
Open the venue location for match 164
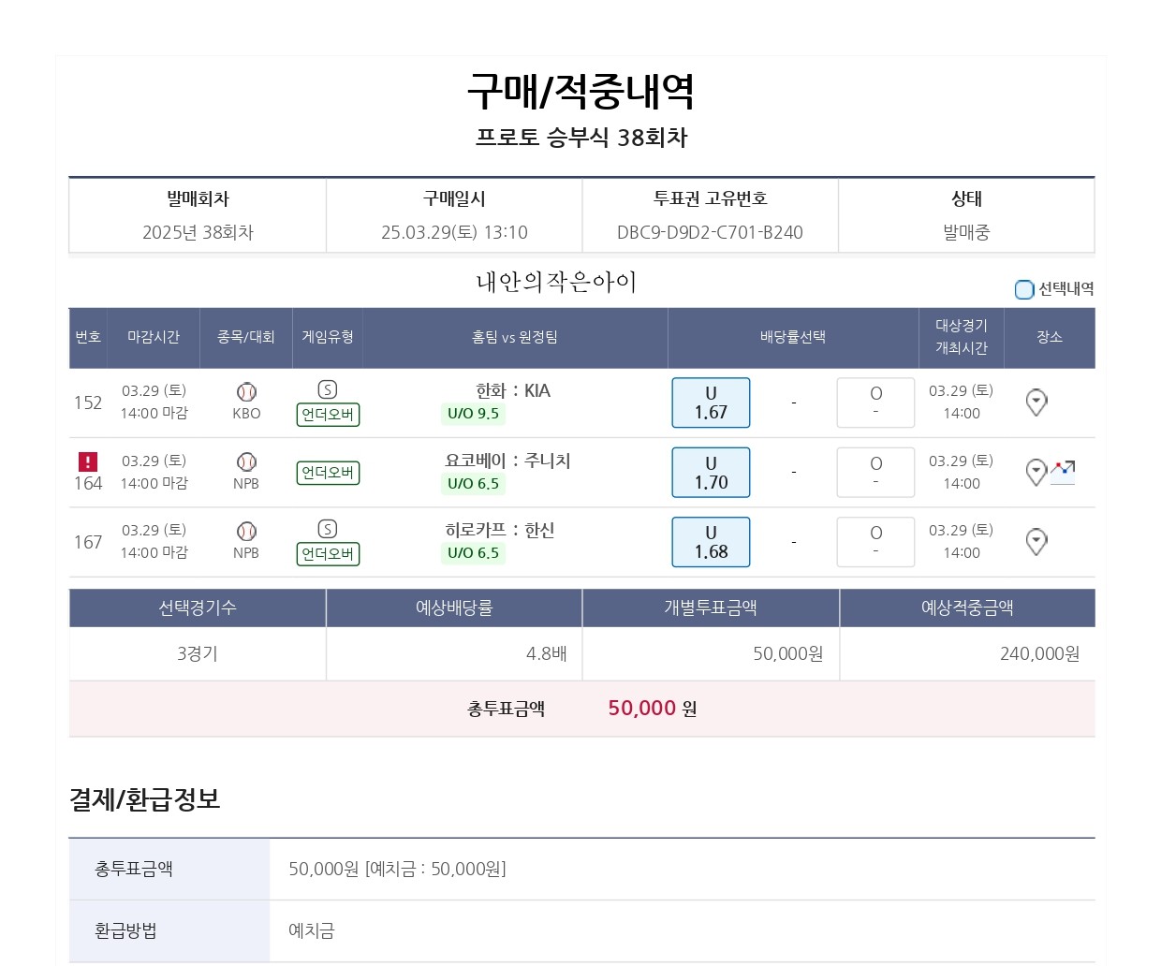pos(1036,473)
